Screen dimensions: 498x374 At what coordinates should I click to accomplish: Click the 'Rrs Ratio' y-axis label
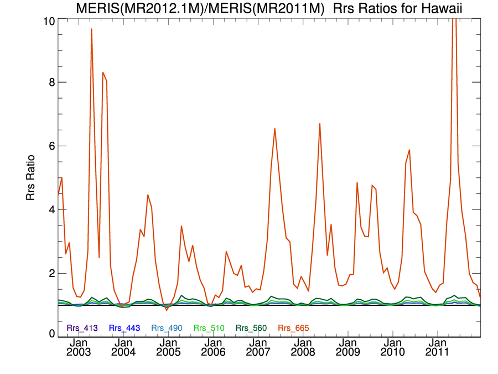30,177
